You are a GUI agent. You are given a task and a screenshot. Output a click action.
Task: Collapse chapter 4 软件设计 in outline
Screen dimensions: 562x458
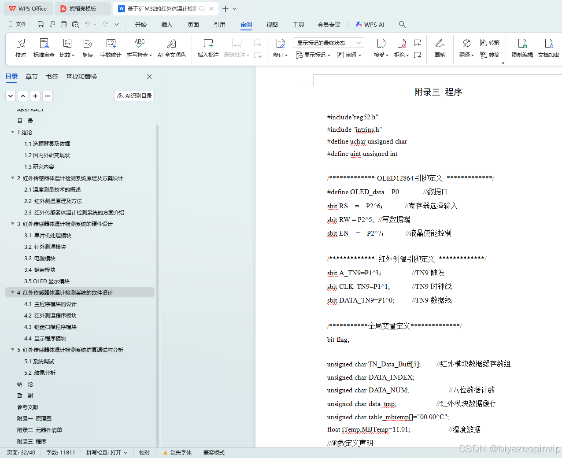(x=12, y=292)
